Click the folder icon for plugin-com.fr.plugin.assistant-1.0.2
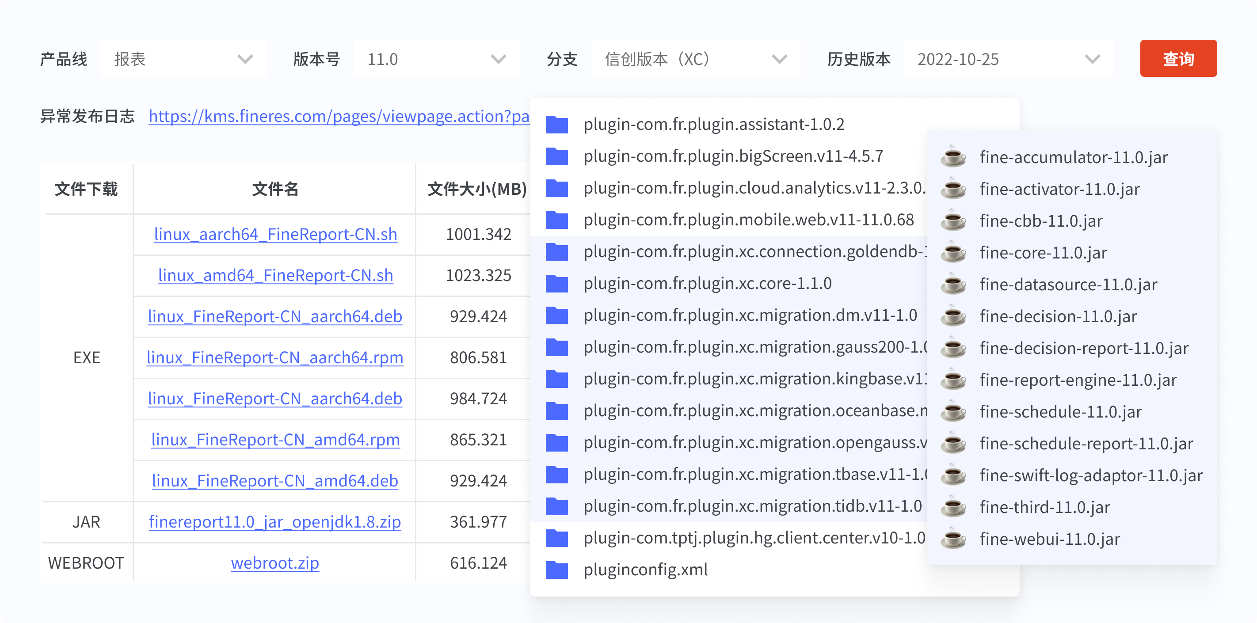The width and height of the screenshot is (1257, 623). coord(557,125)
